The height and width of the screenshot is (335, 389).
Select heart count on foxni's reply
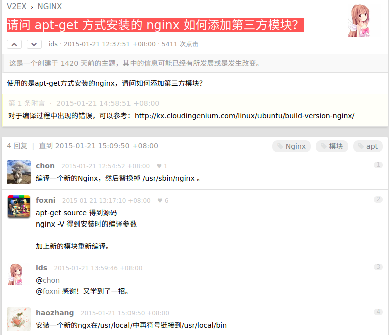coord(163,201)
